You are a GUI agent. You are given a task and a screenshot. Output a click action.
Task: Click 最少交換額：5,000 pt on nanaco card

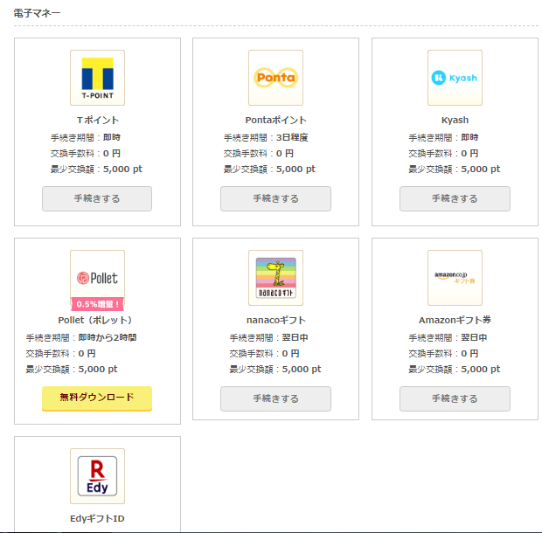(275, 370)
